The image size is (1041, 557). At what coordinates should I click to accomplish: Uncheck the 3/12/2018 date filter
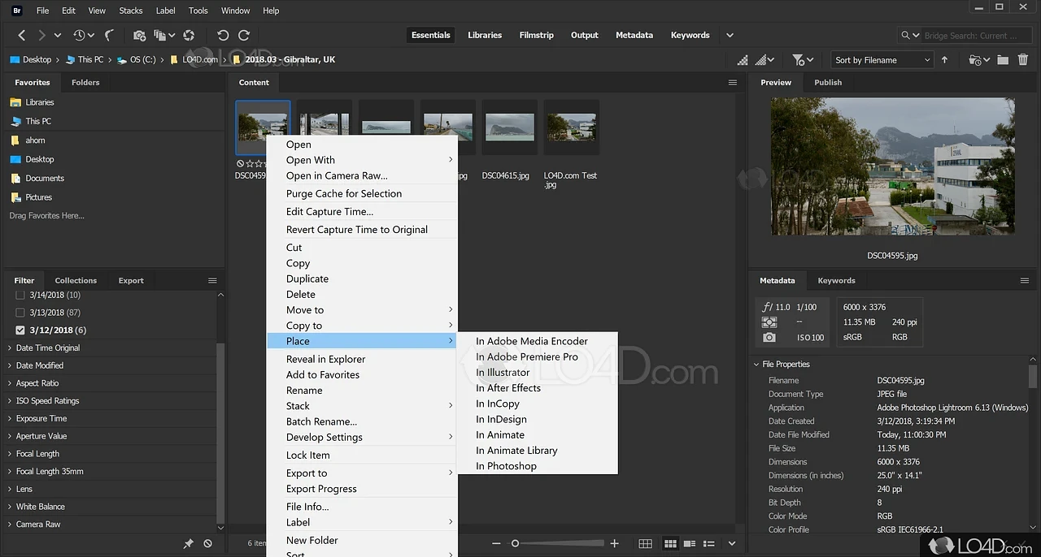[20, 330]
